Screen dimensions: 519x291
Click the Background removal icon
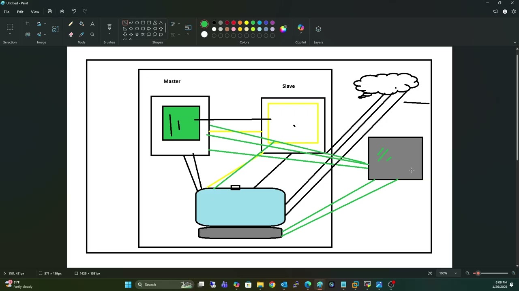(x=28, y=34)
